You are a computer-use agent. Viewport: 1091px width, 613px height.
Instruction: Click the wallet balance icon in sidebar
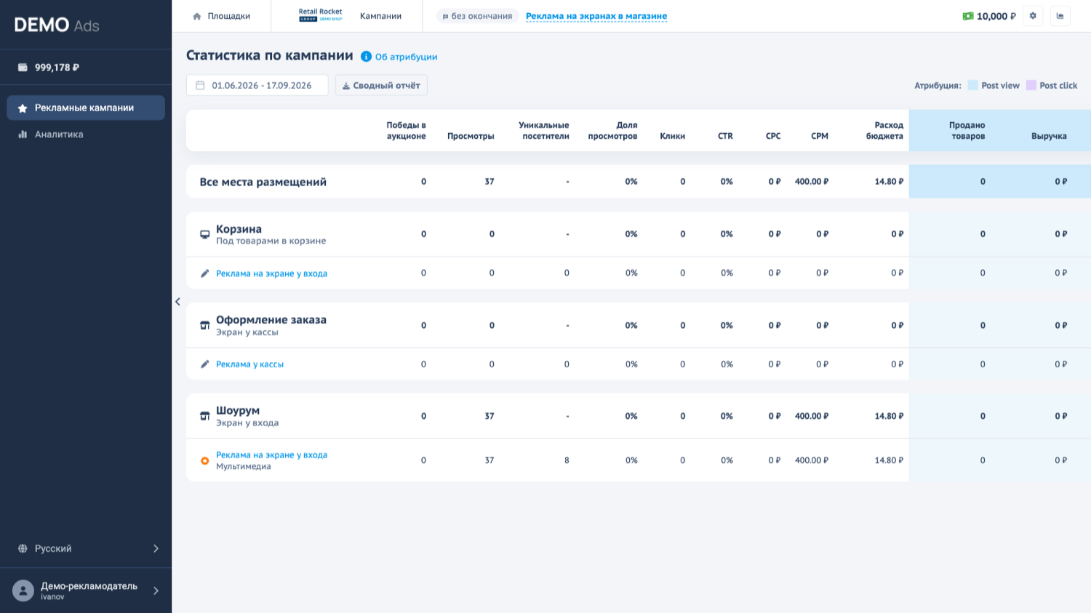tap(23, 68)
